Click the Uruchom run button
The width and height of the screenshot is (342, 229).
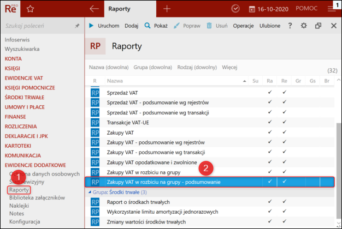pos(104,26)
